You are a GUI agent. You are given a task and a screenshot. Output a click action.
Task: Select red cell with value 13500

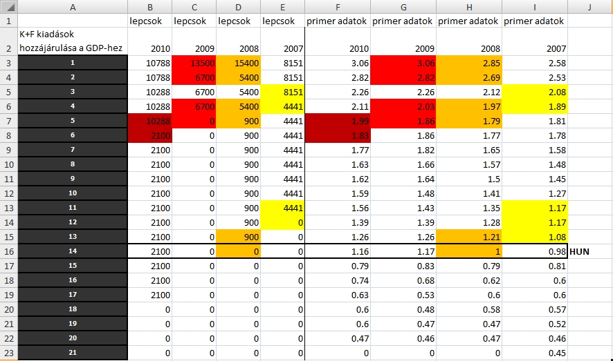pos(194,64)
